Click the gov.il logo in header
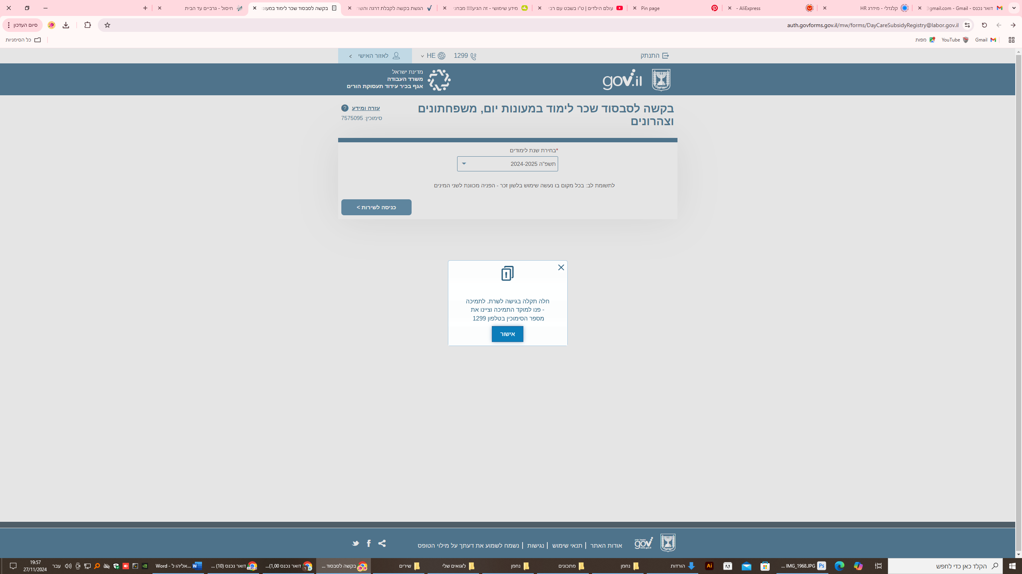 point(622,80)
